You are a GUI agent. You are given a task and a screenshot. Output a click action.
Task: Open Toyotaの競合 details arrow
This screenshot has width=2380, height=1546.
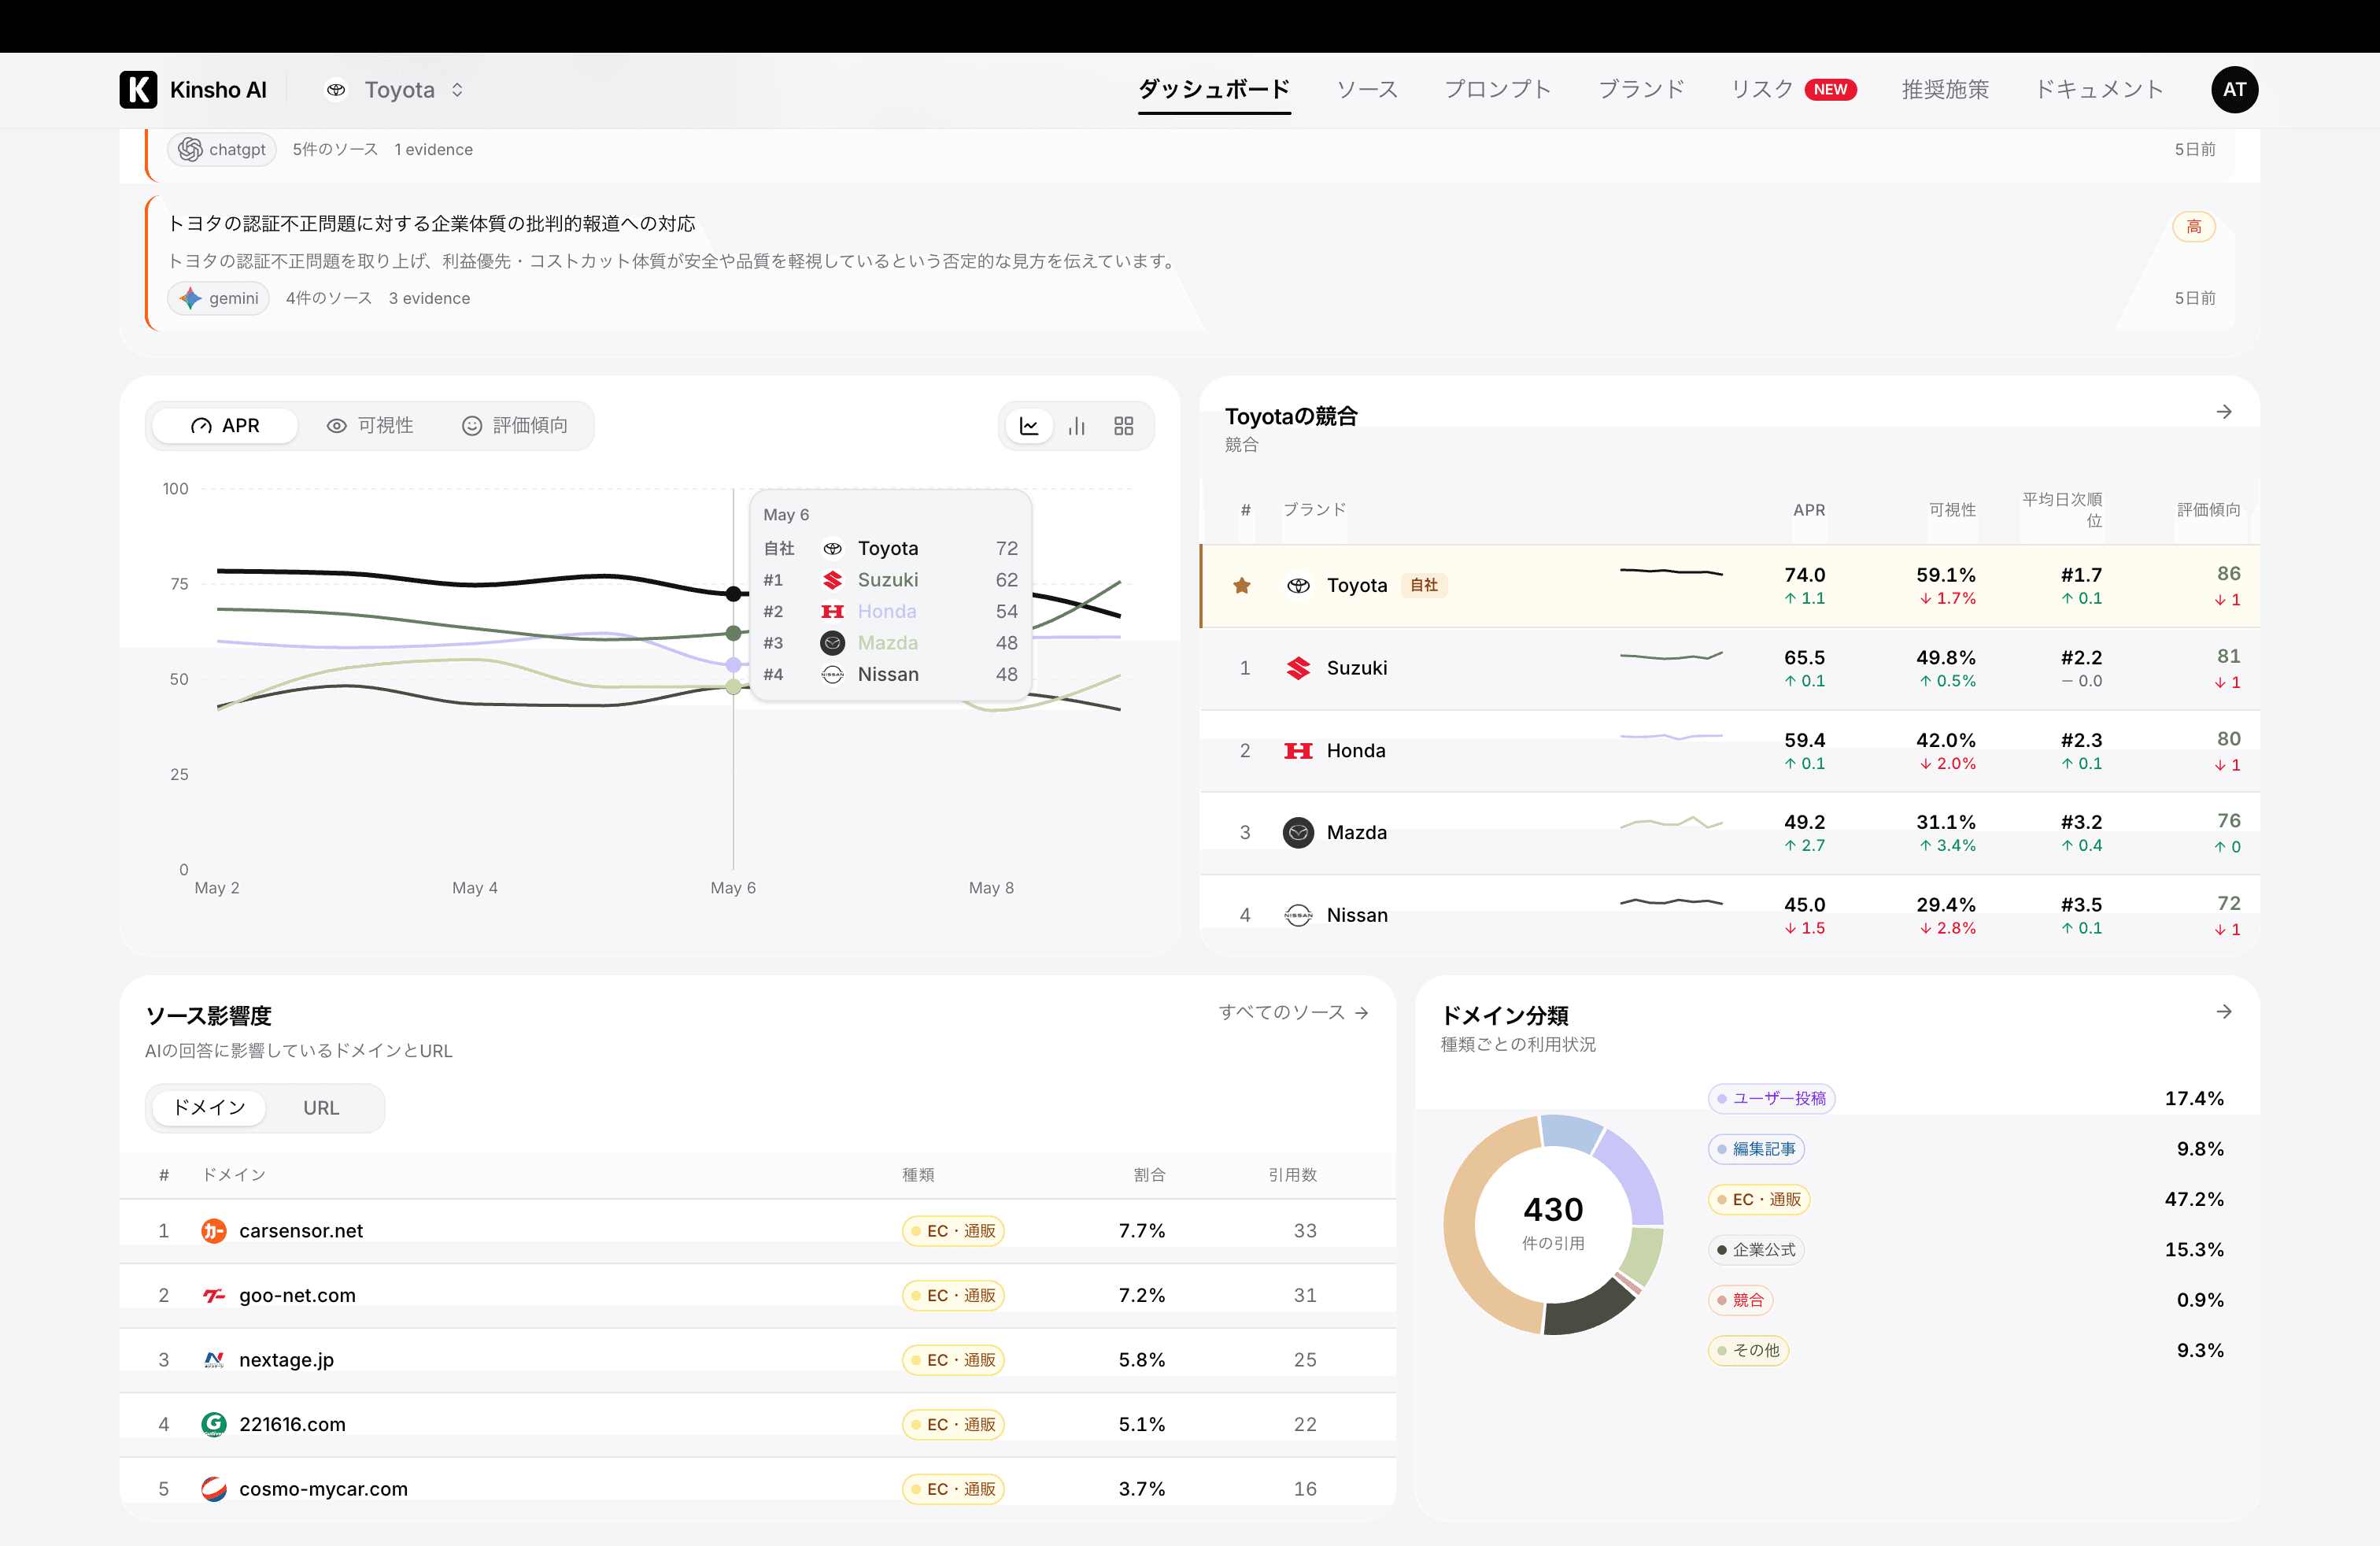coord(2224,412)
